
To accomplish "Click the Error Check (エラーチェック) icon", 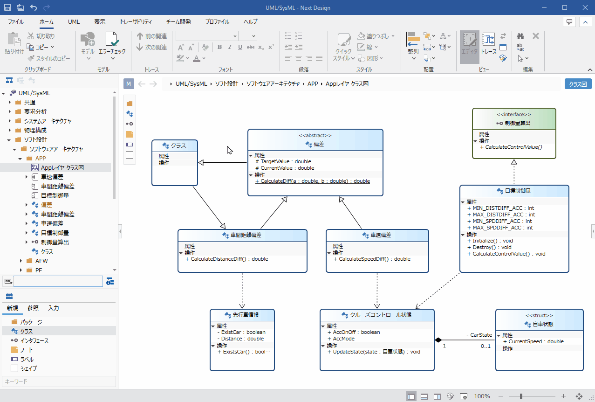I will [x=112, y=39].
